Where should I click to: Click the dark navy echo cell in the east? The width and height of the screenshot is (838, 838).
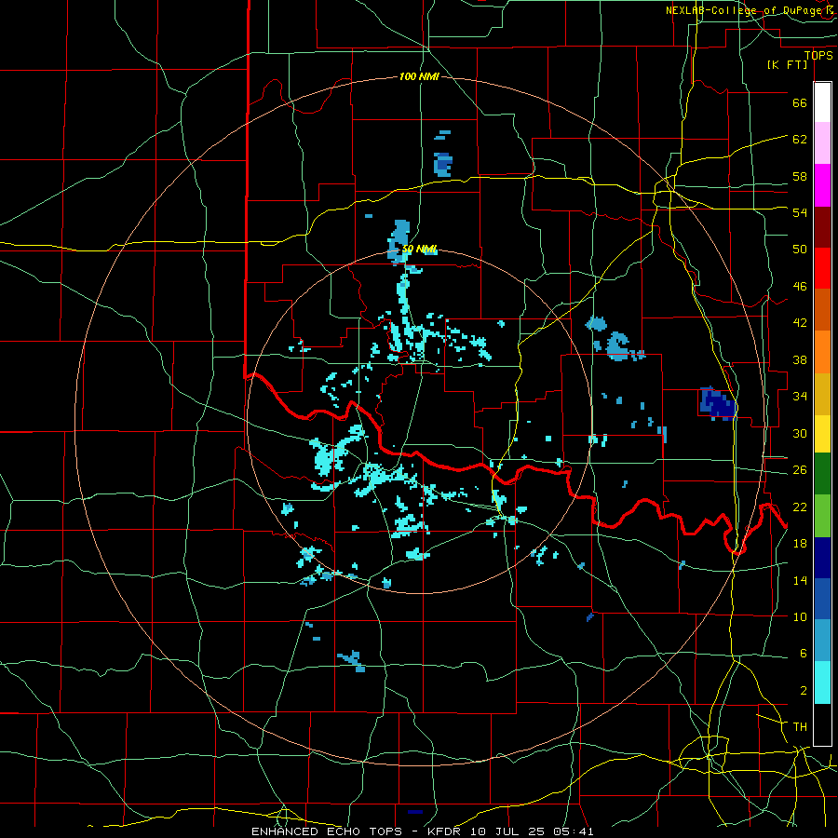[718, 403]
